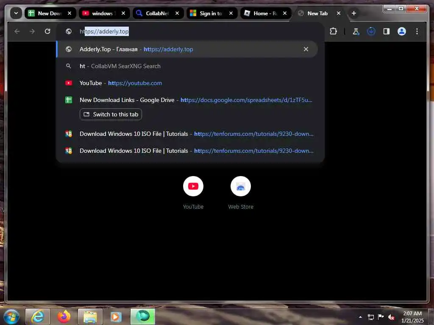Open the network tray icon
434x325 pixels.
[x=371, y=317]
